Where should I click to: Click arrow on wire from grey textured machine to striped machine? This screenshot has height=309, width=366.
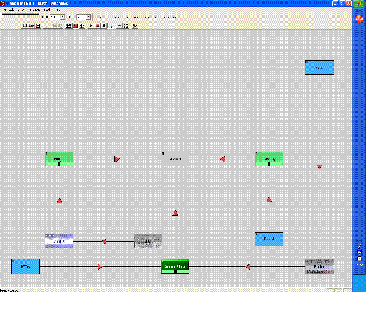pyautogui.click(x=104, y=241)
